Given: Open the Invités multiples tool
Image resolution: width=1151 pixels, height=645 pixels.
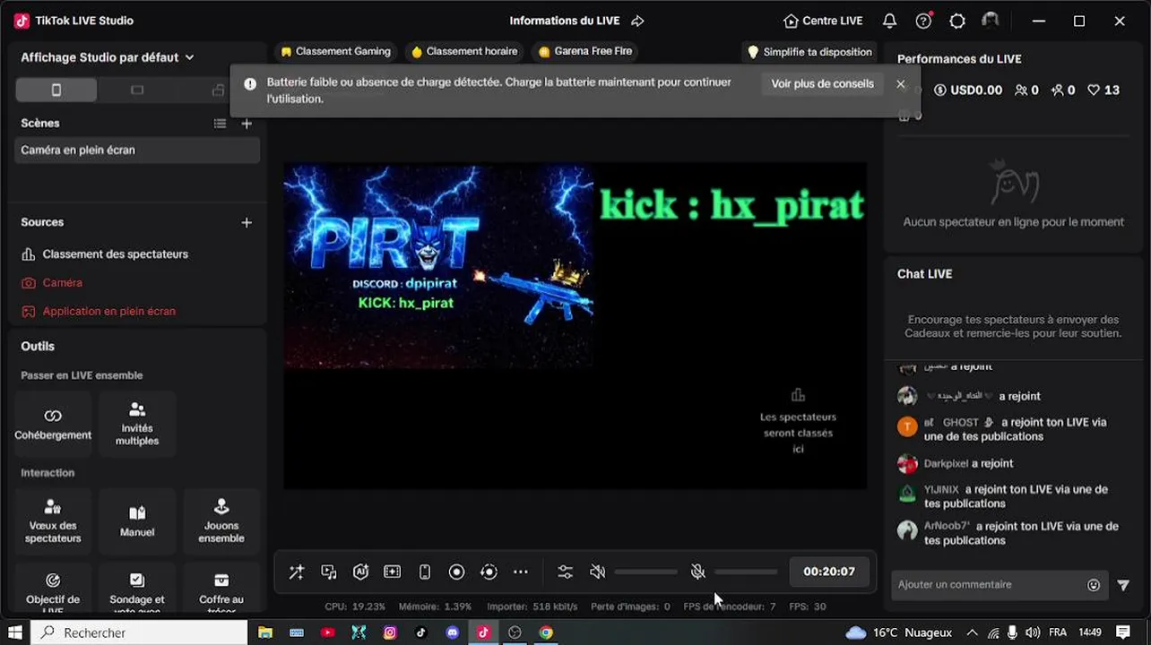Looking at the screenshot, I should [x=137, y=425].
